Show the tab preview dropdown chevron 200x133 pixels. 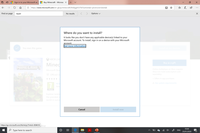[75, 2]
